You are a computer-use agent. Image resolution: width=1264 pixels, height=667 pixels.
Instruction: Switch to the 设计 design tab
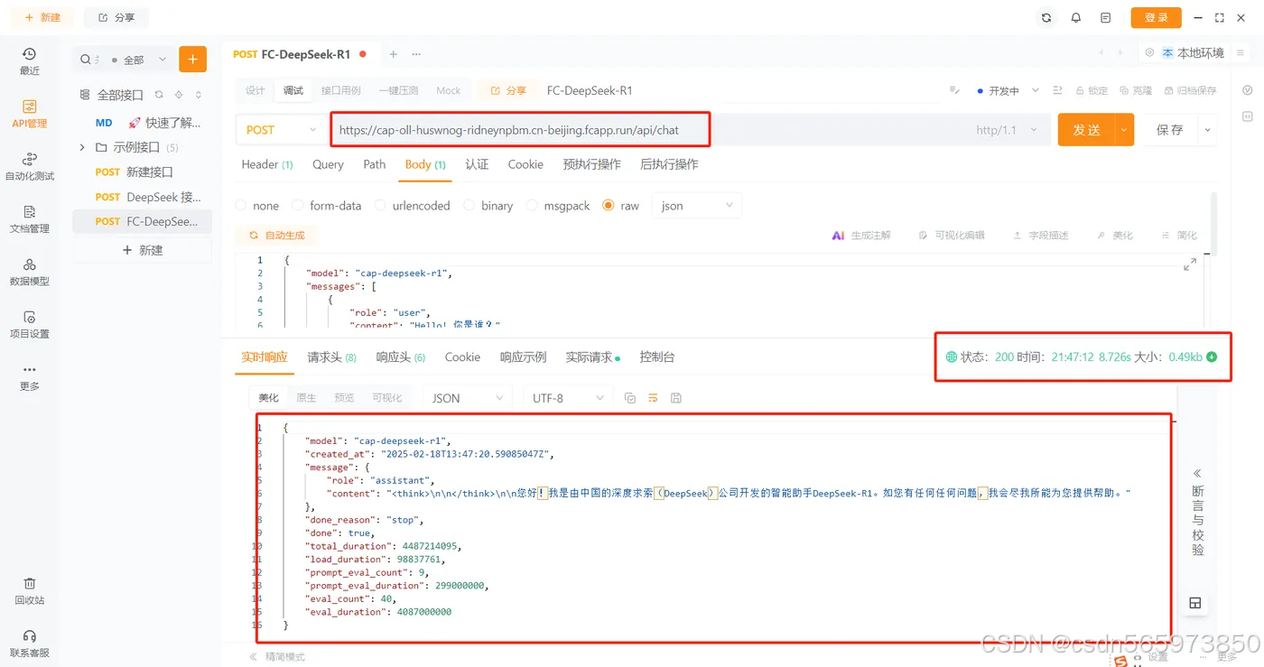(x=256, y=90)
